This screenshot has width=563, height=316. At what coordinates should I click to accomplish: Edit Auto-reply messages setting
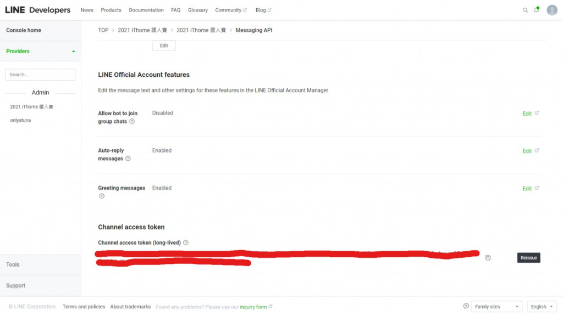pyautogui.click(x=531, y=151)
